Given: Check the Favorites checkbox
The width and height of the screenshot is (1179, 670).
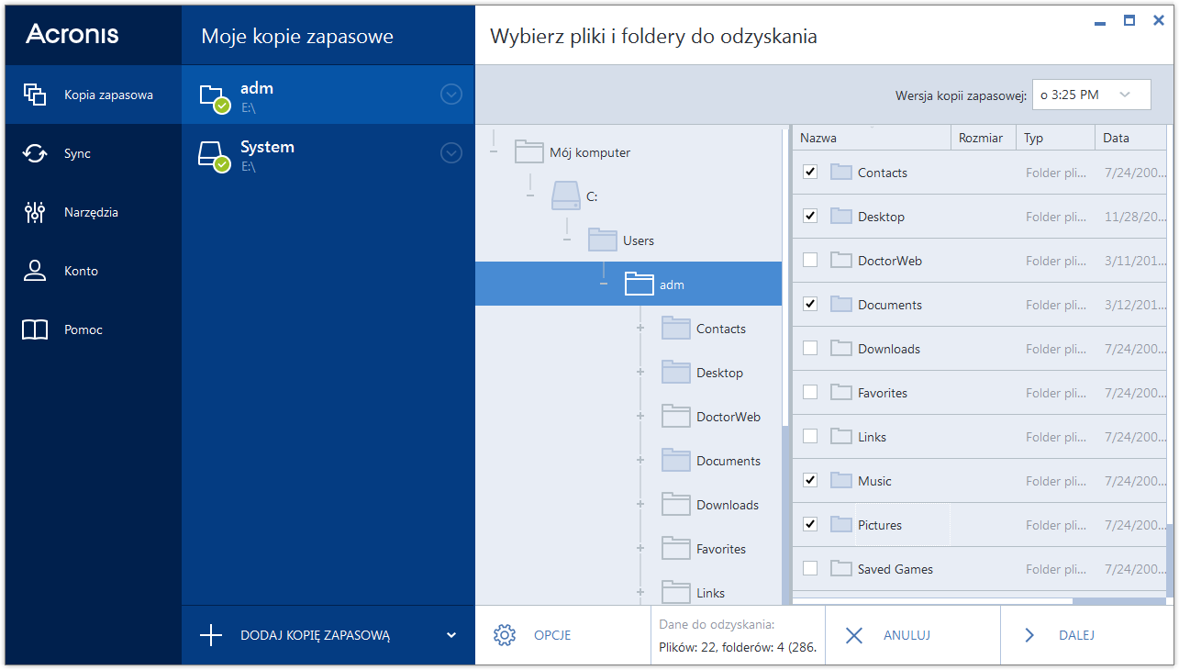Looking at the screenshot, I should (810, 392).
